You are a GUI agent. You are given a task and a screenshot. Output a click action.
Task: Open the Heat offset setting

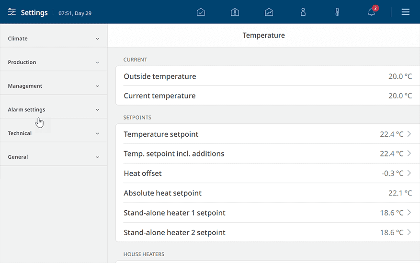tap(268, 173)
